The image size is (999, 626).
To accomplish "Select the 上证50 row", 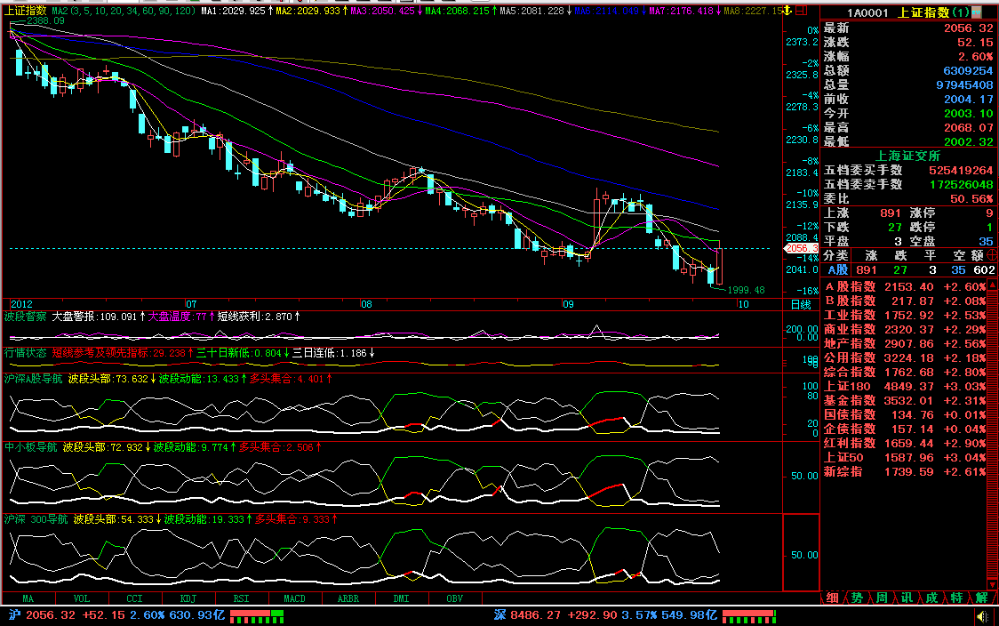I will (x=906, y=458).
